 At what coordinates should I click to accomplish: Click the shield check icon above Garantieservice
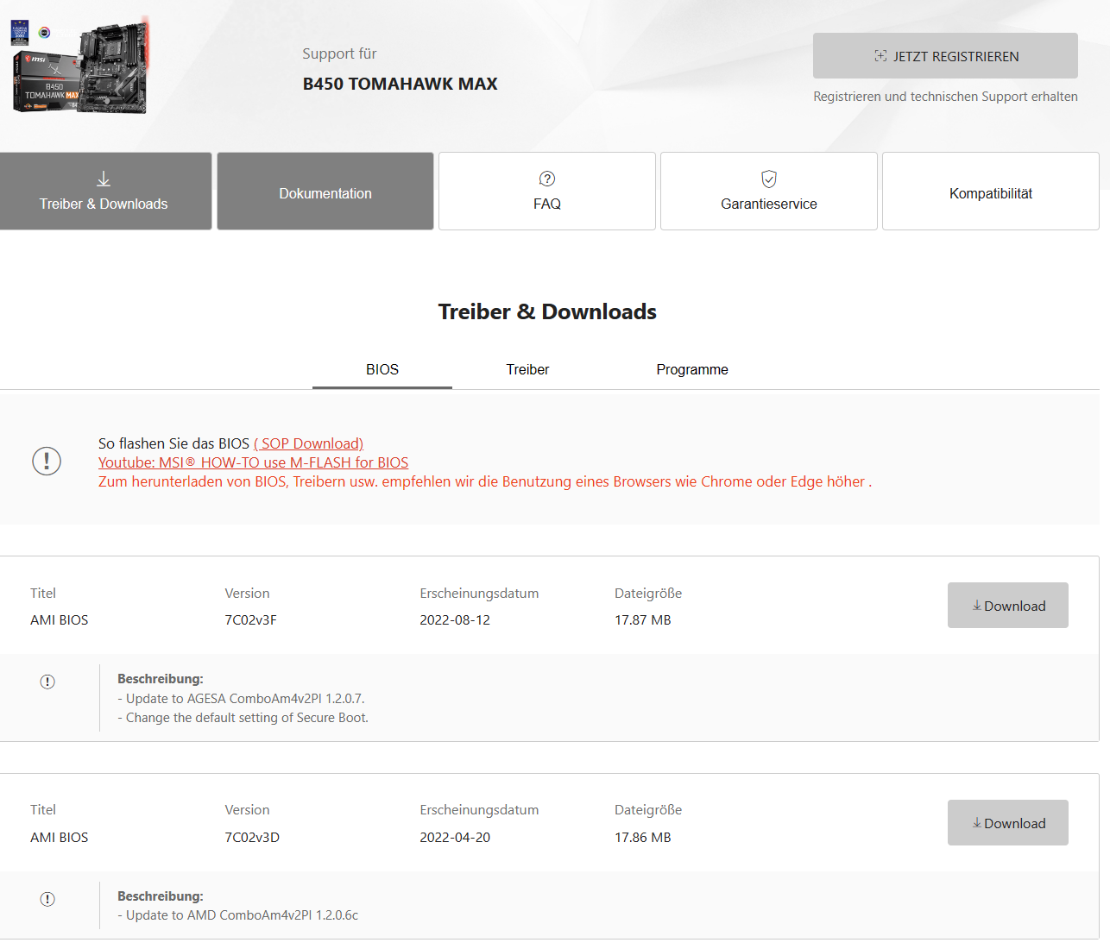(x=769, y=179)
